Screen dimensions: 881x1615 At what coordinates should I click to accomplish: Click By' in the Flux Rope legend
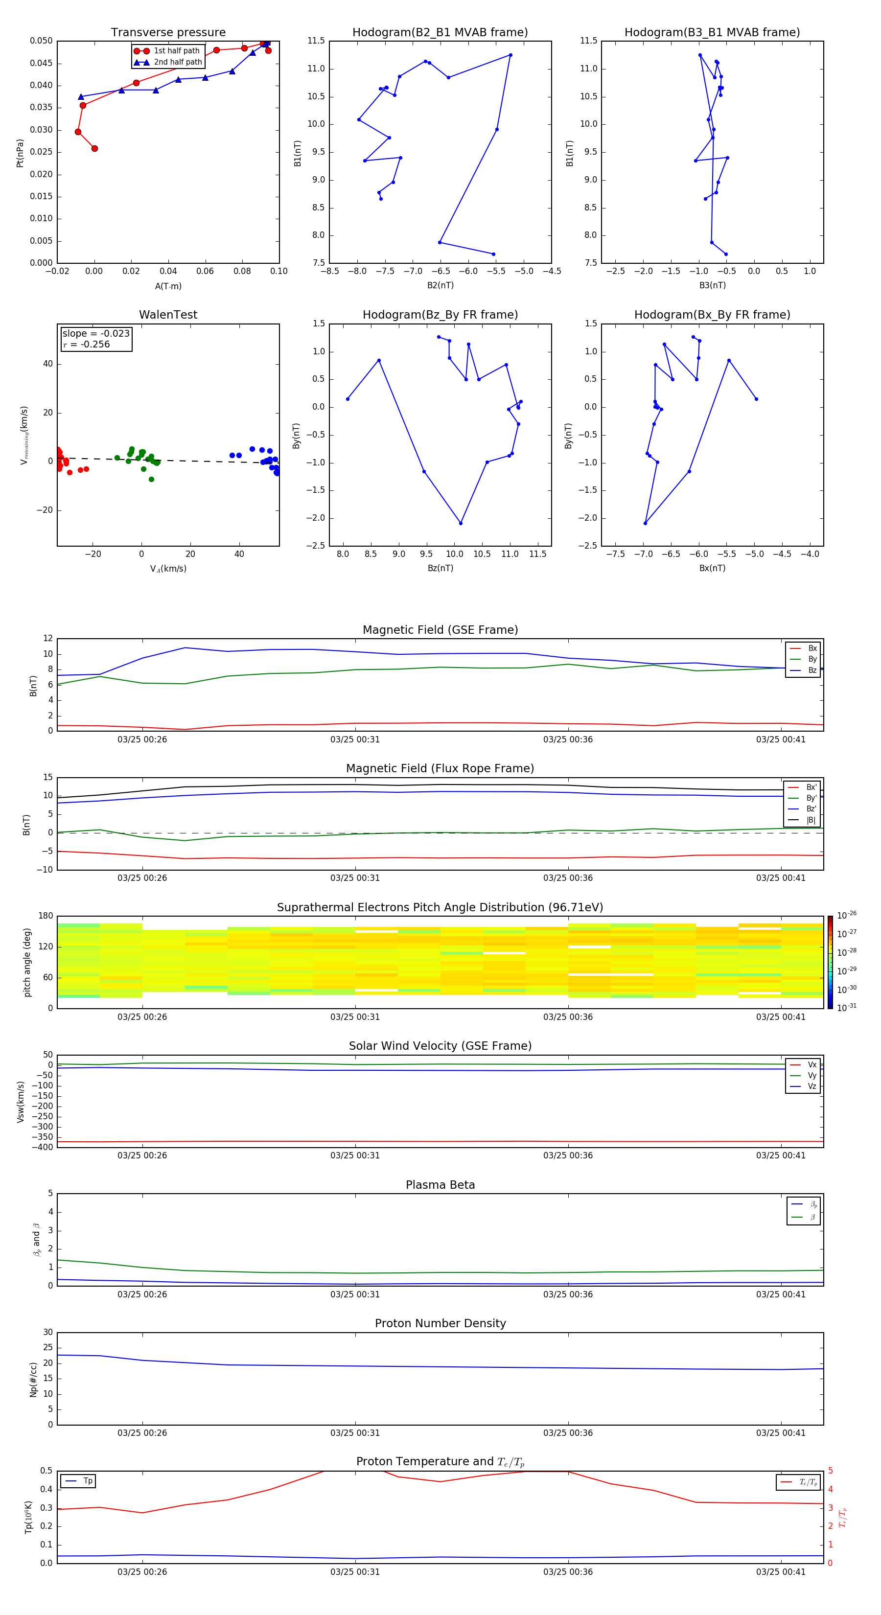tap(802, 799)
